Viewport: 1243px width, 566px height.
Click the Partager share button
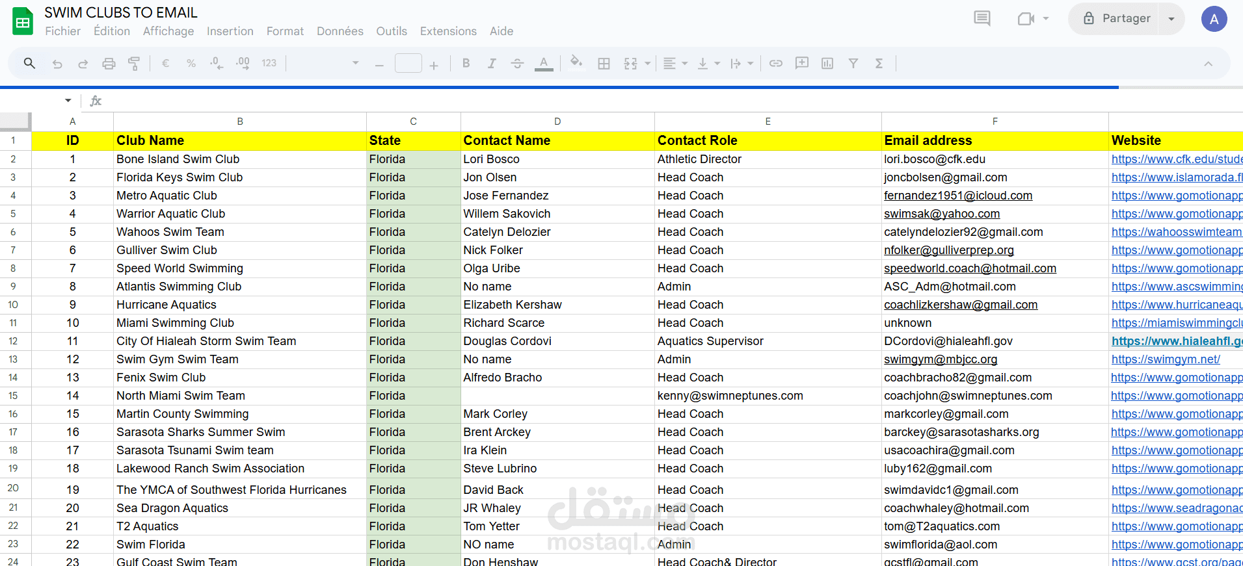(x=1117, y=19)
